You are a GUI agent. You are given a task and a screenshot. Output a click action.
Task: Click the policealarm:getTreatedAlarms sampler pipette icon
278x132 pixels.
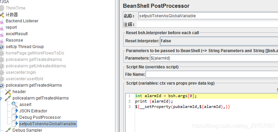coord(8,98)
